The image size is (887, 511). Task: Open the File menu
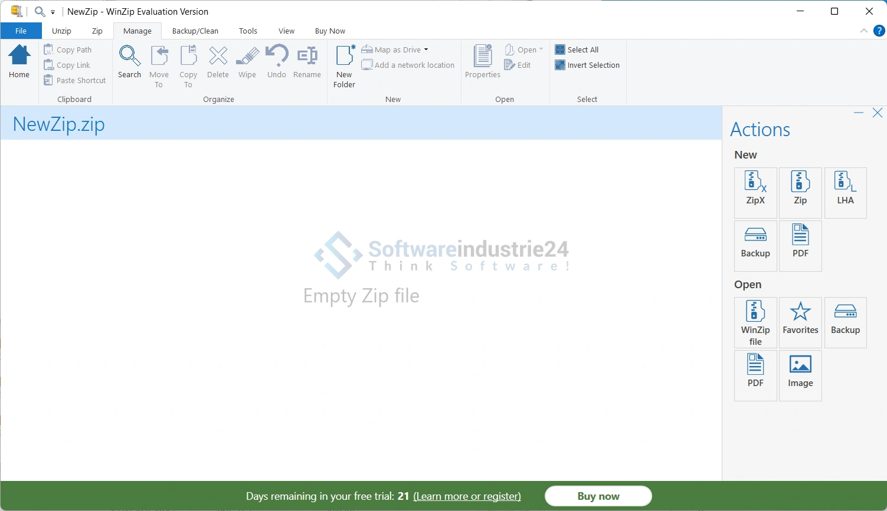pos(21,31)
